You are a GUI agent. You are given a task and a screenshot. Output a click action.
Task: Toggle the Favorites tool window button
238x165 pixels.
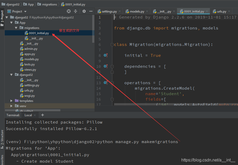click(x=2, y=160)
